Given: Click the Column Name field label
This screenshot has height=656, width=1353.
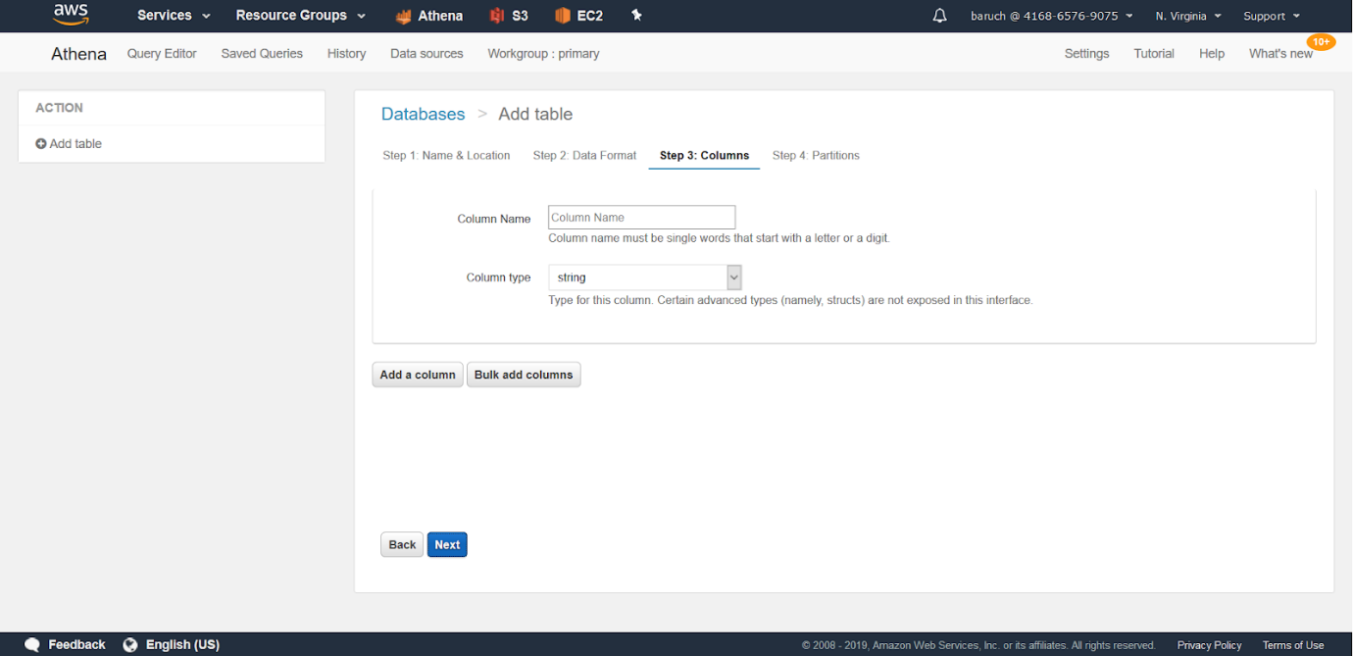Looking at the screenshot, I should (494, 219).
